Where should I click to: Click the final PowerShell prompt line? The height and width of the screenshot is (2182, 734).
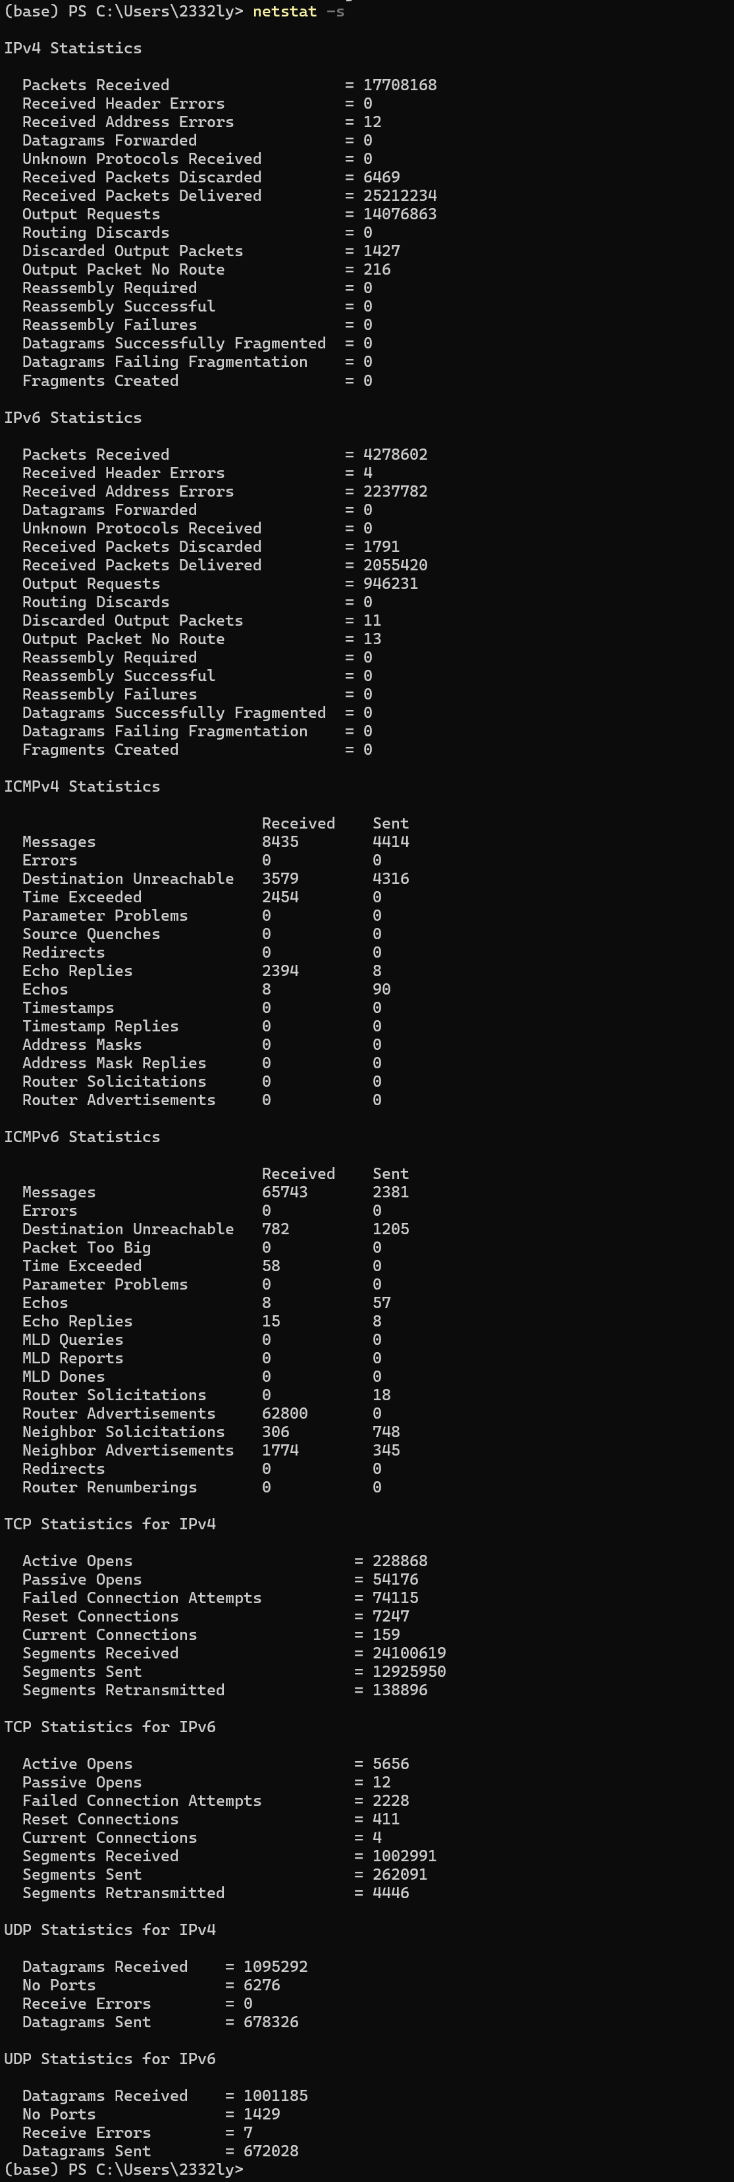coord(124,2169)
